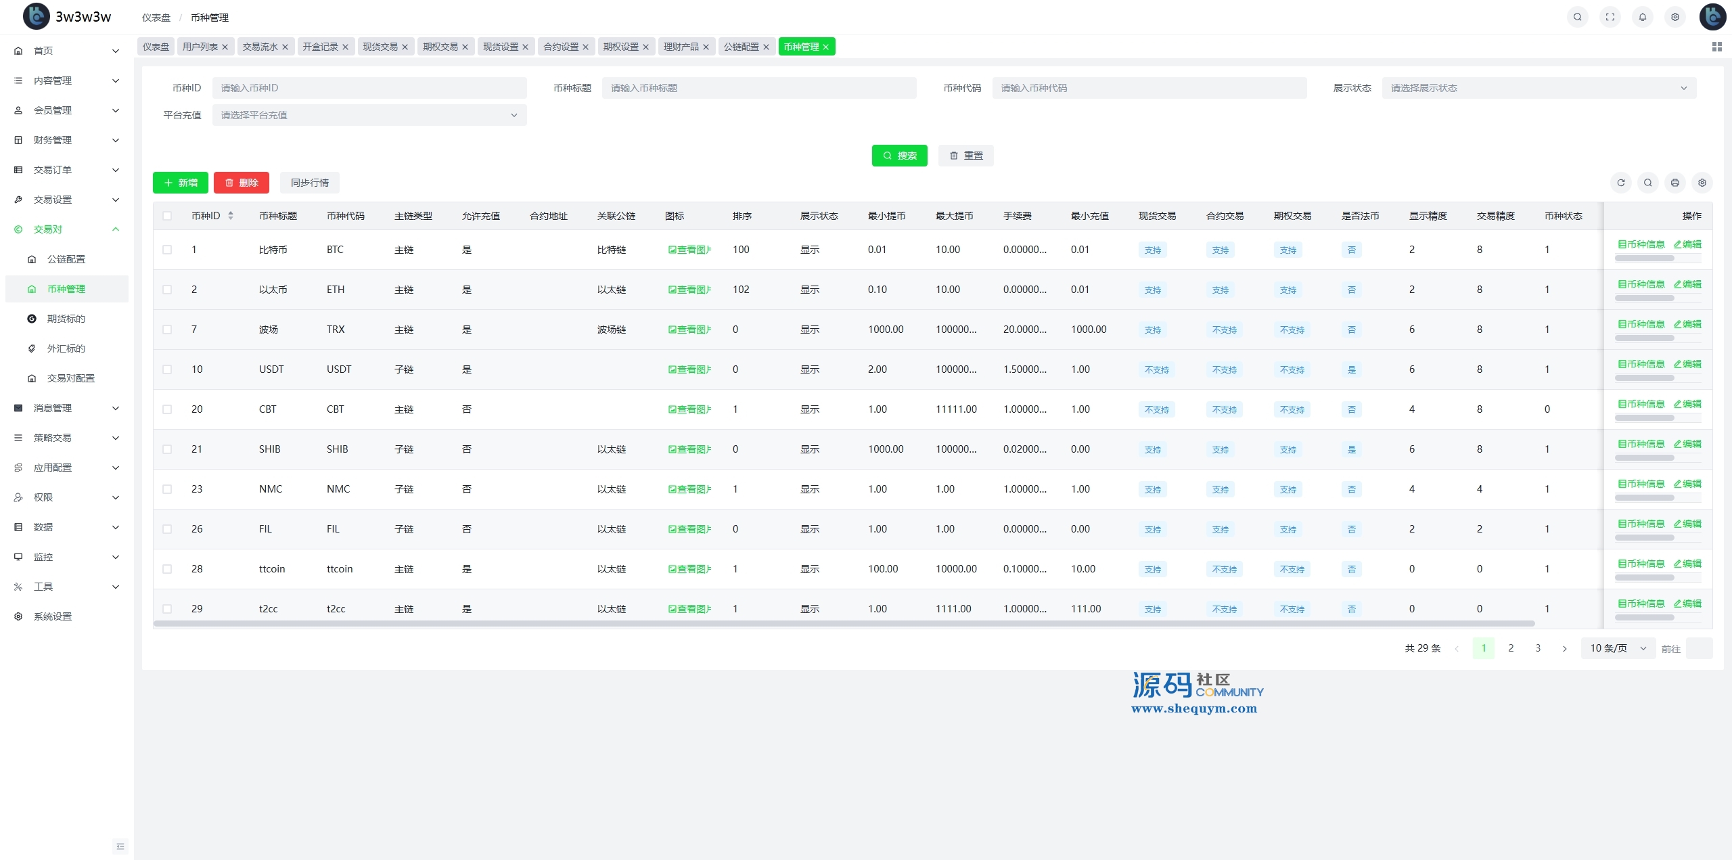Collapse sidebar using bottom fold icon

pos(120,846)
